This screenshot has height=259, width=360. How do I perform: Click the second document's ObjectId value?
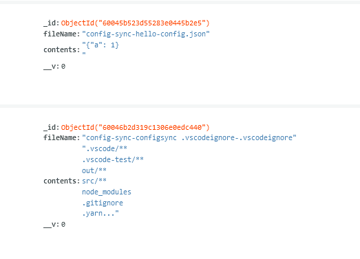[x=135, y=127]
